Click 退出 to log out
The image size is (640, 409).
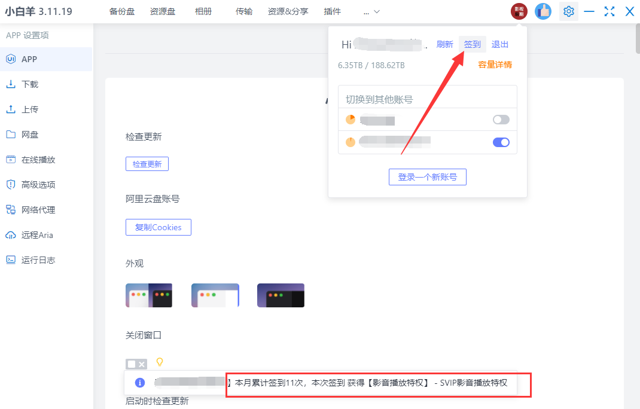click(x=499, y=44)
